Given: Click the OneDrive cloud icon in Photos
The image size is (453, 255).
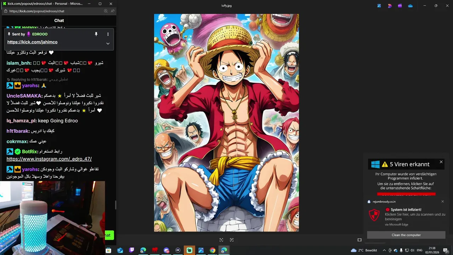Looking at the screenshot, I should point(411,6).
